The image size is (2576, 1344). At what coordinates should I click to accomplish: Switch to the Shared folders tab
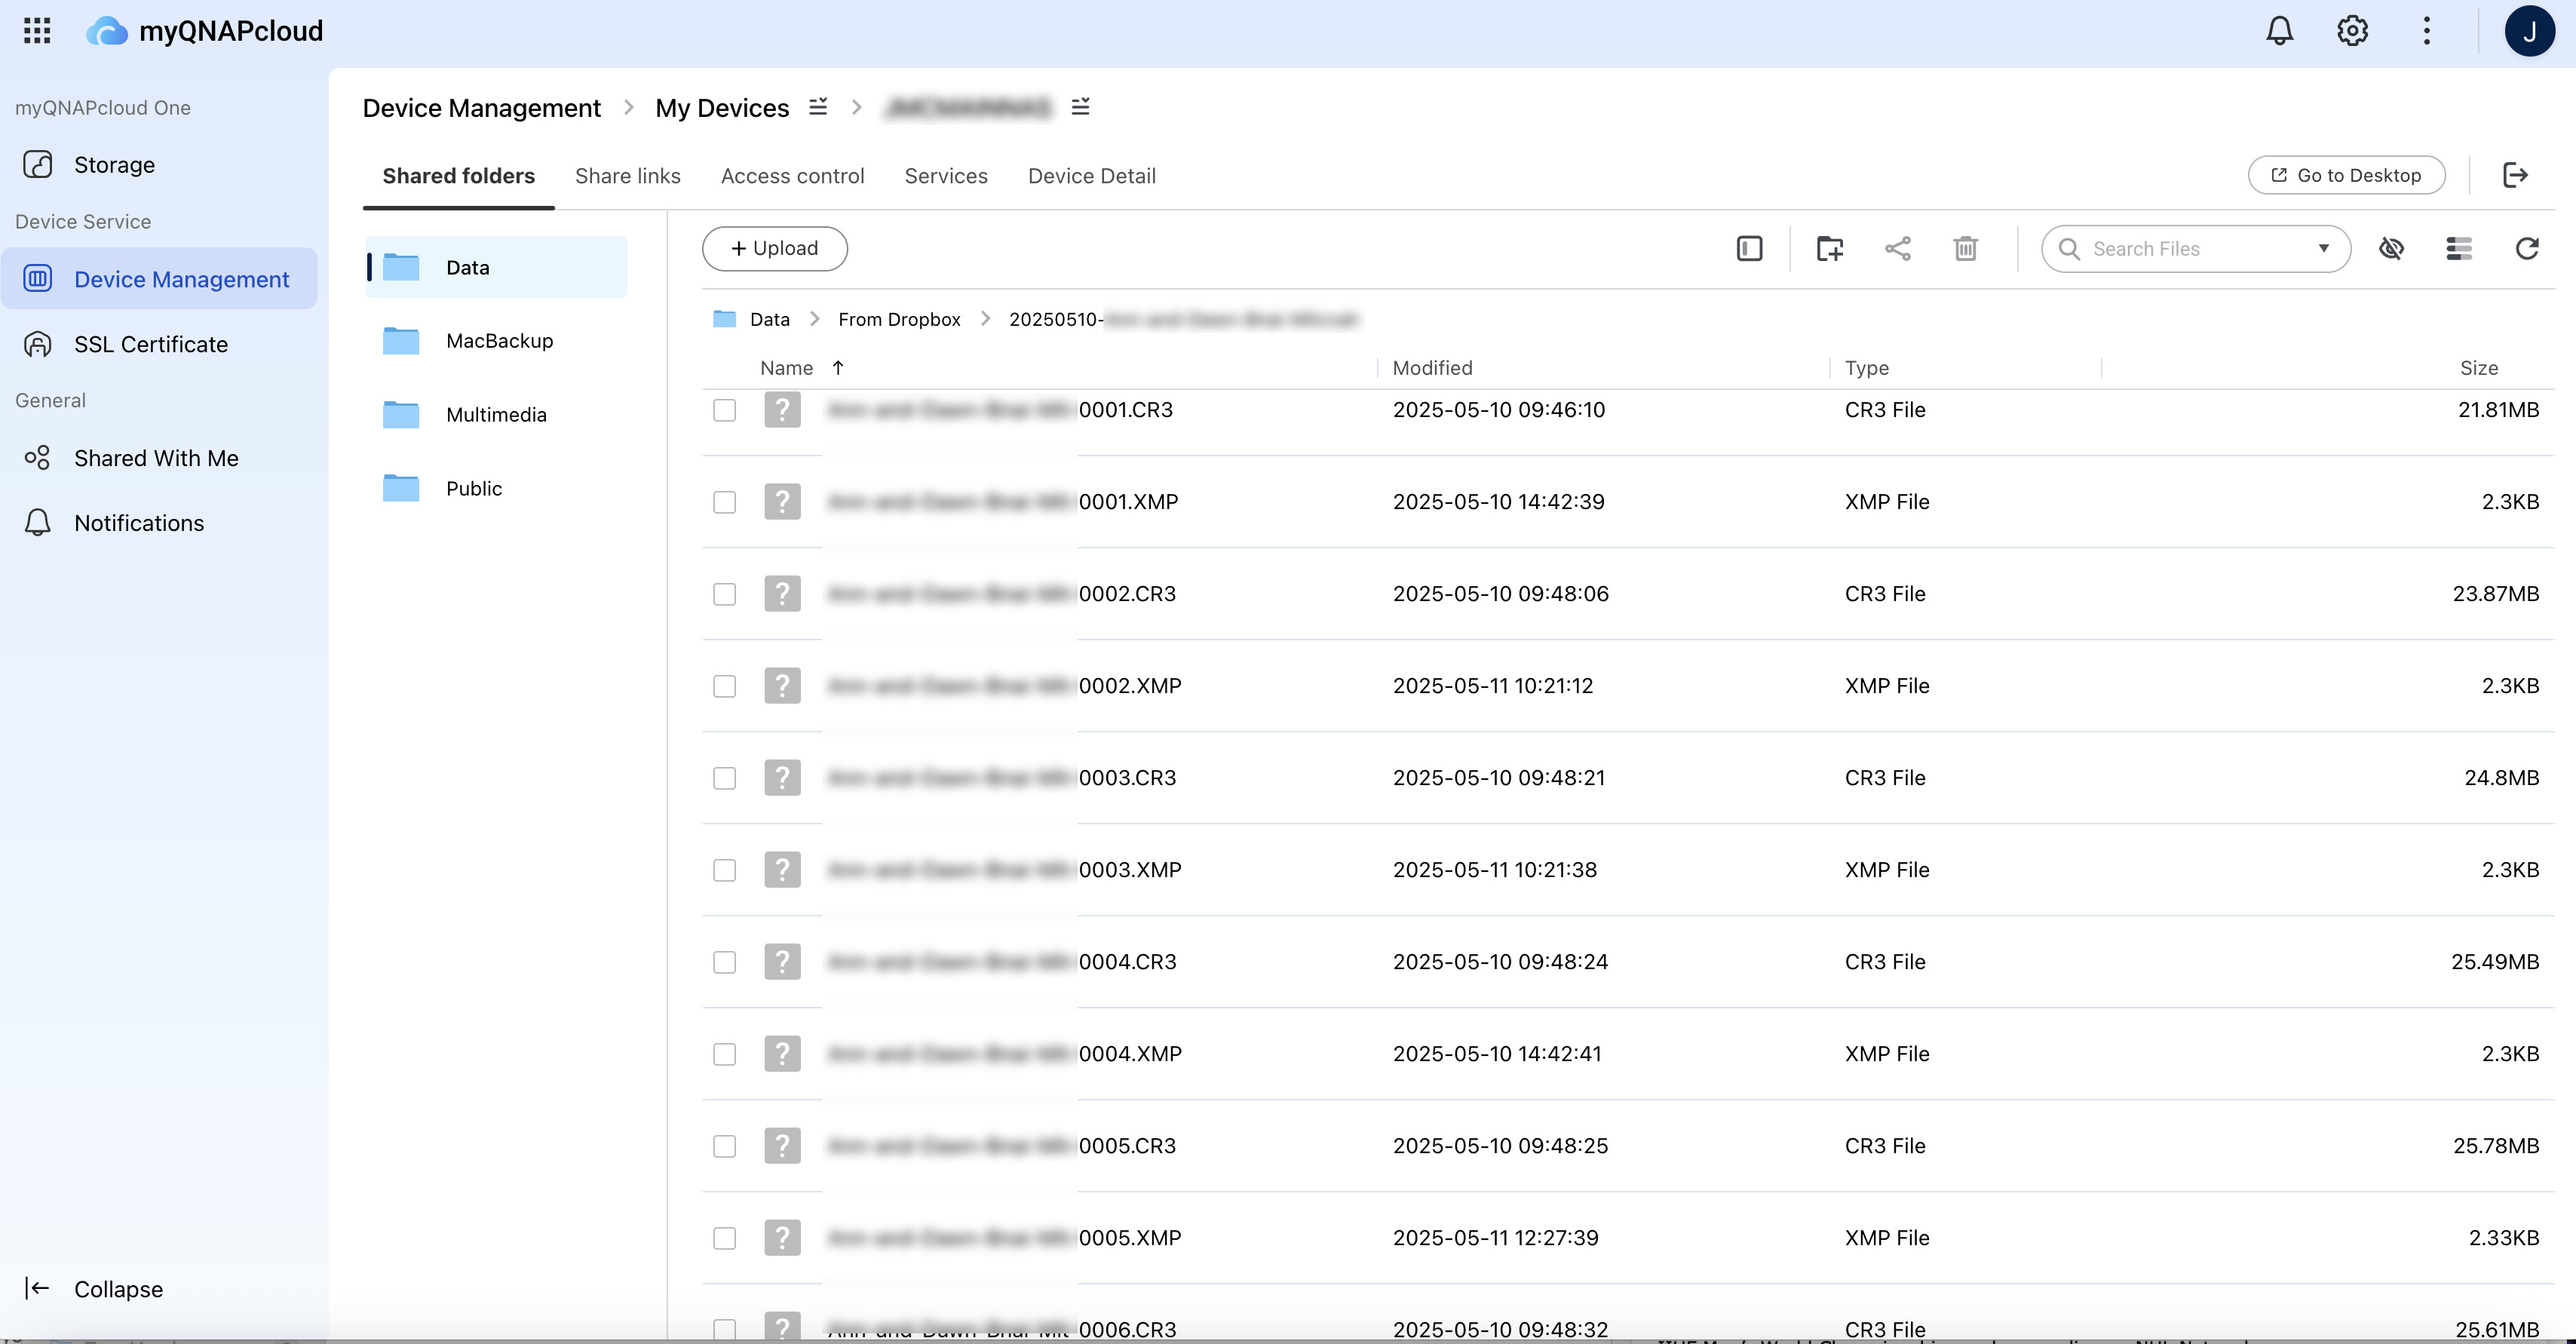coord(458,176)
